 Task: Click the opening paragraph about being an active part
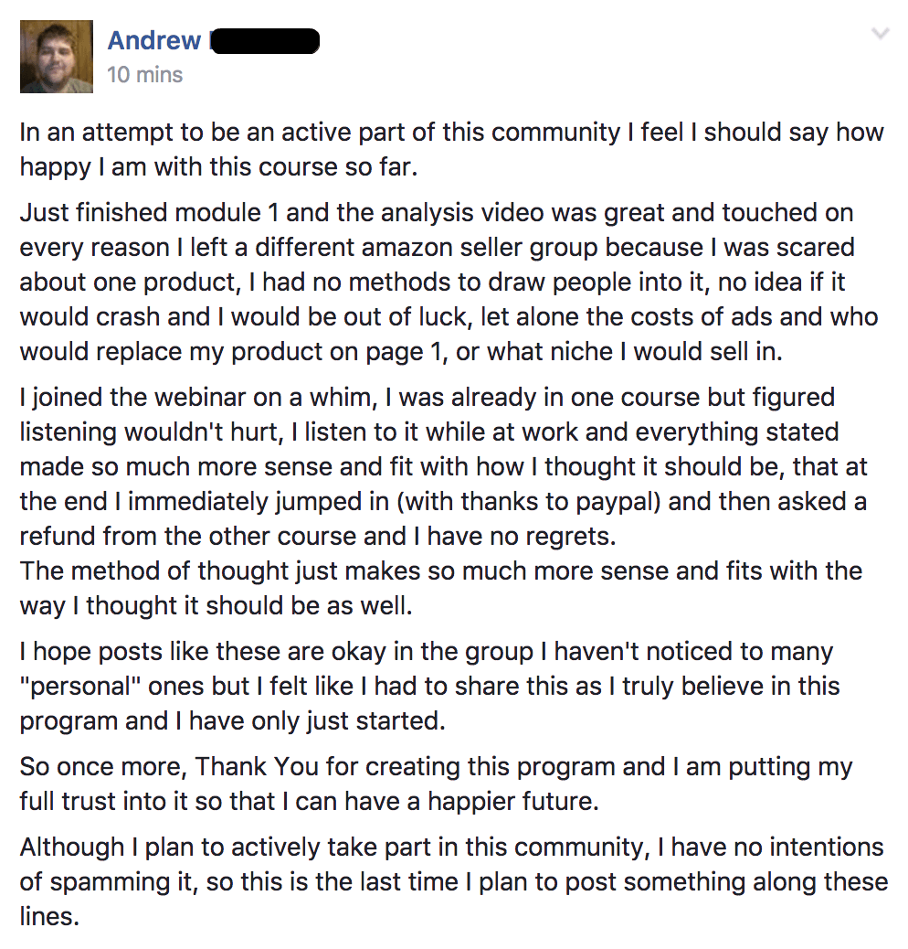pos(451,149)
